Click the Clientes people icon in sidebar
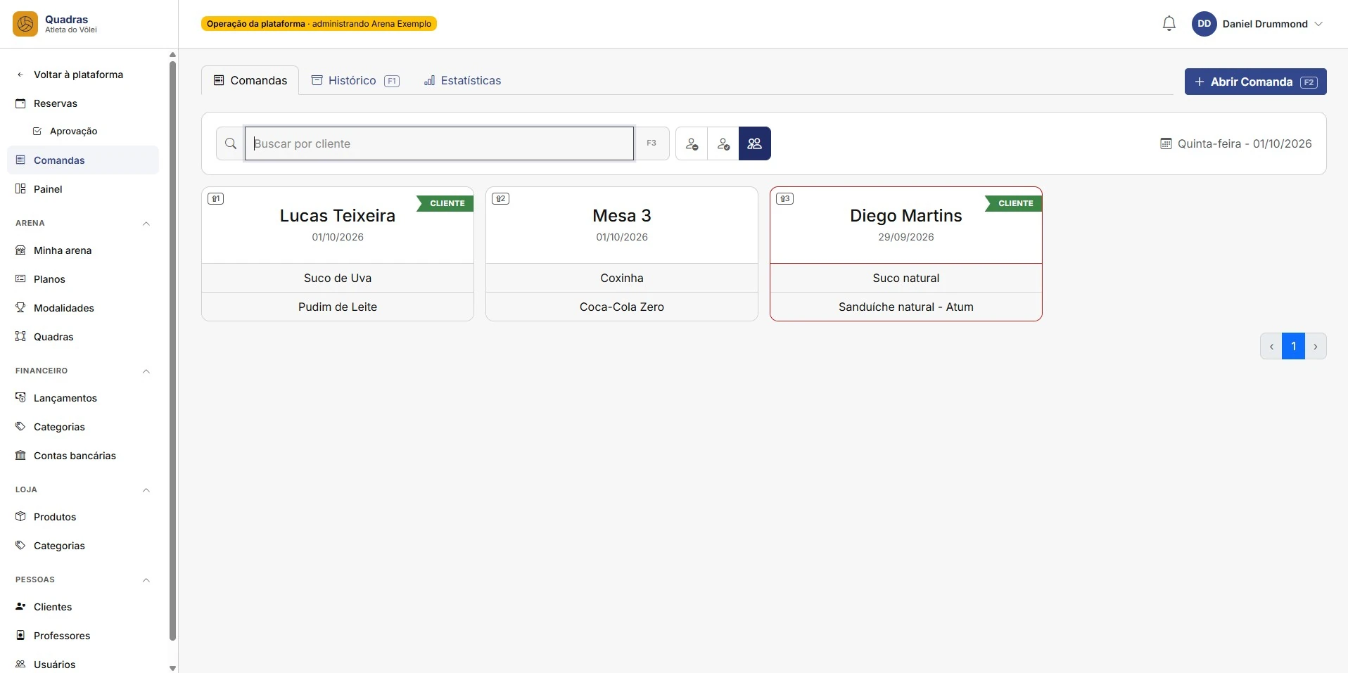The width and height of the screenshot is (1348, 673). 20,607
